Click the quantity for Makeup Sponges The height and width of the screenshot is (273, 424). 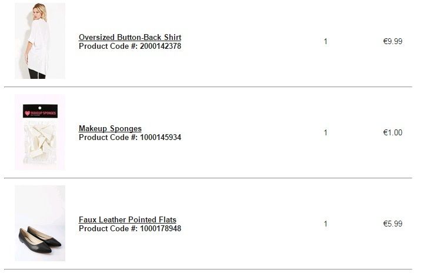tap(325, 132)
